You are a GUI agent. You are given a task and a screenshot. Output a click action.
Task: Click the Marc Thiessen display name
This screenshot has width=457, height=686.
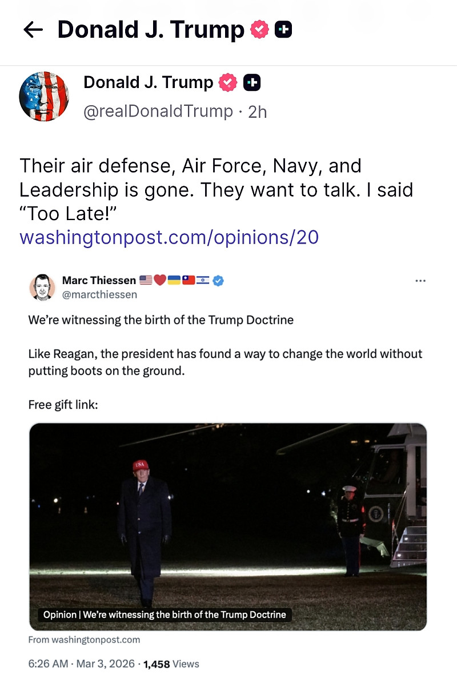tap(99, 280)
